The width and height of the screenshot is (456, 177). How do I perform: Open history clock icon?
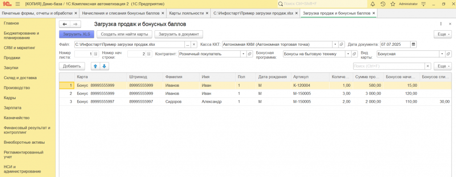click(383, 4)
